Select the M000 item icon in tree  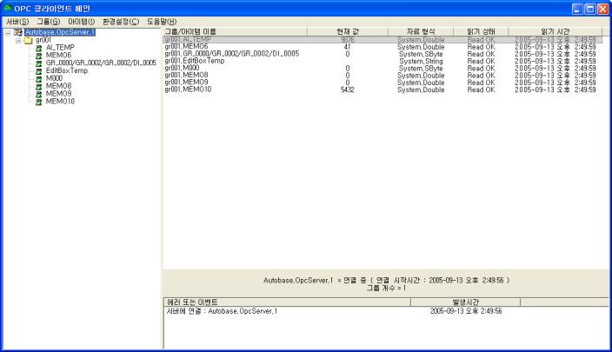click(x=39, y=78)
